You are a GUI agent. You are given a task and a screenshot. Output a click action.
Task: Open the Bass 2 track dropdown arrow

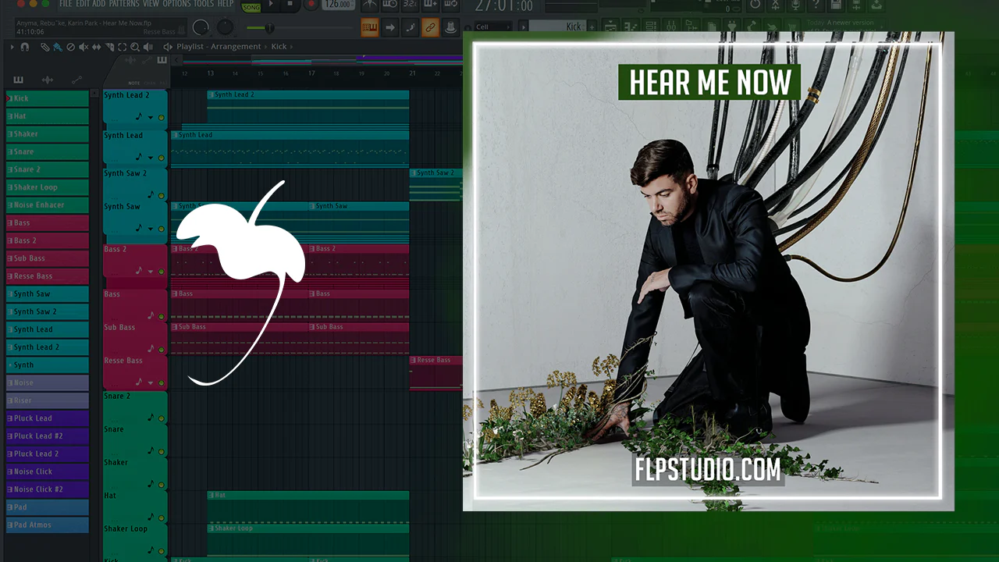point(151,272)
